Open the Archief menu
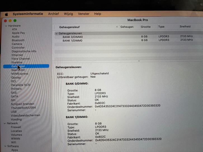 [x=53, y=14]
